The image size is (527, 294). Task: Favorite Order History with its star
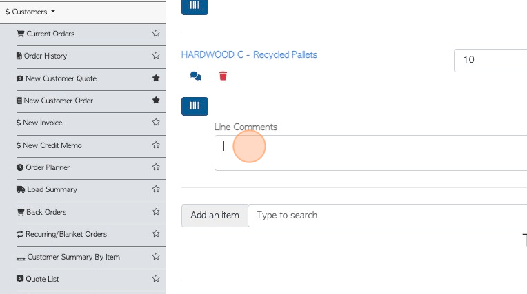click(x=156, y=55)
